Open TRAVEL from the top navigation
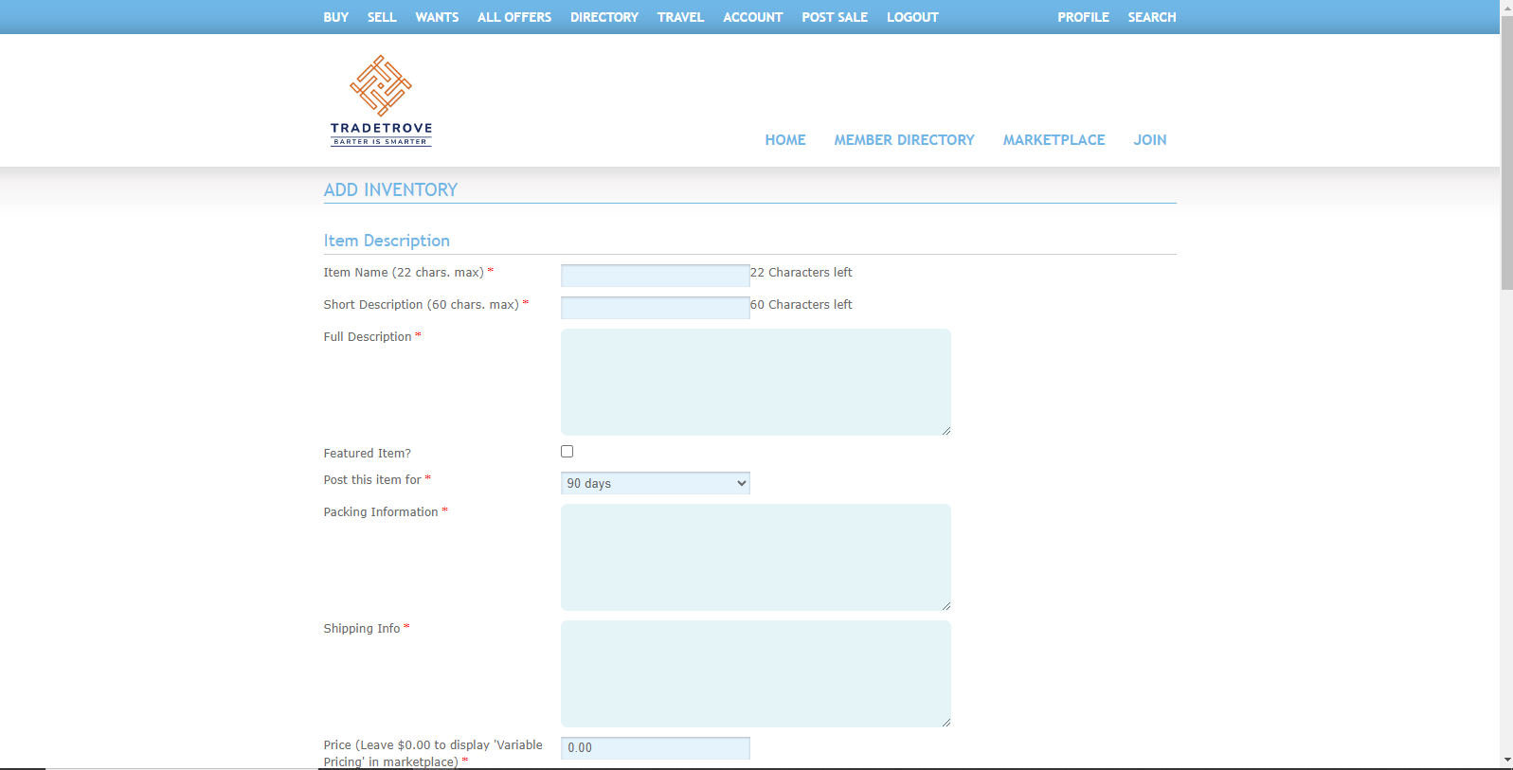Image resolution: width=1513 pixels, height=770 pixels. (680, 17)
